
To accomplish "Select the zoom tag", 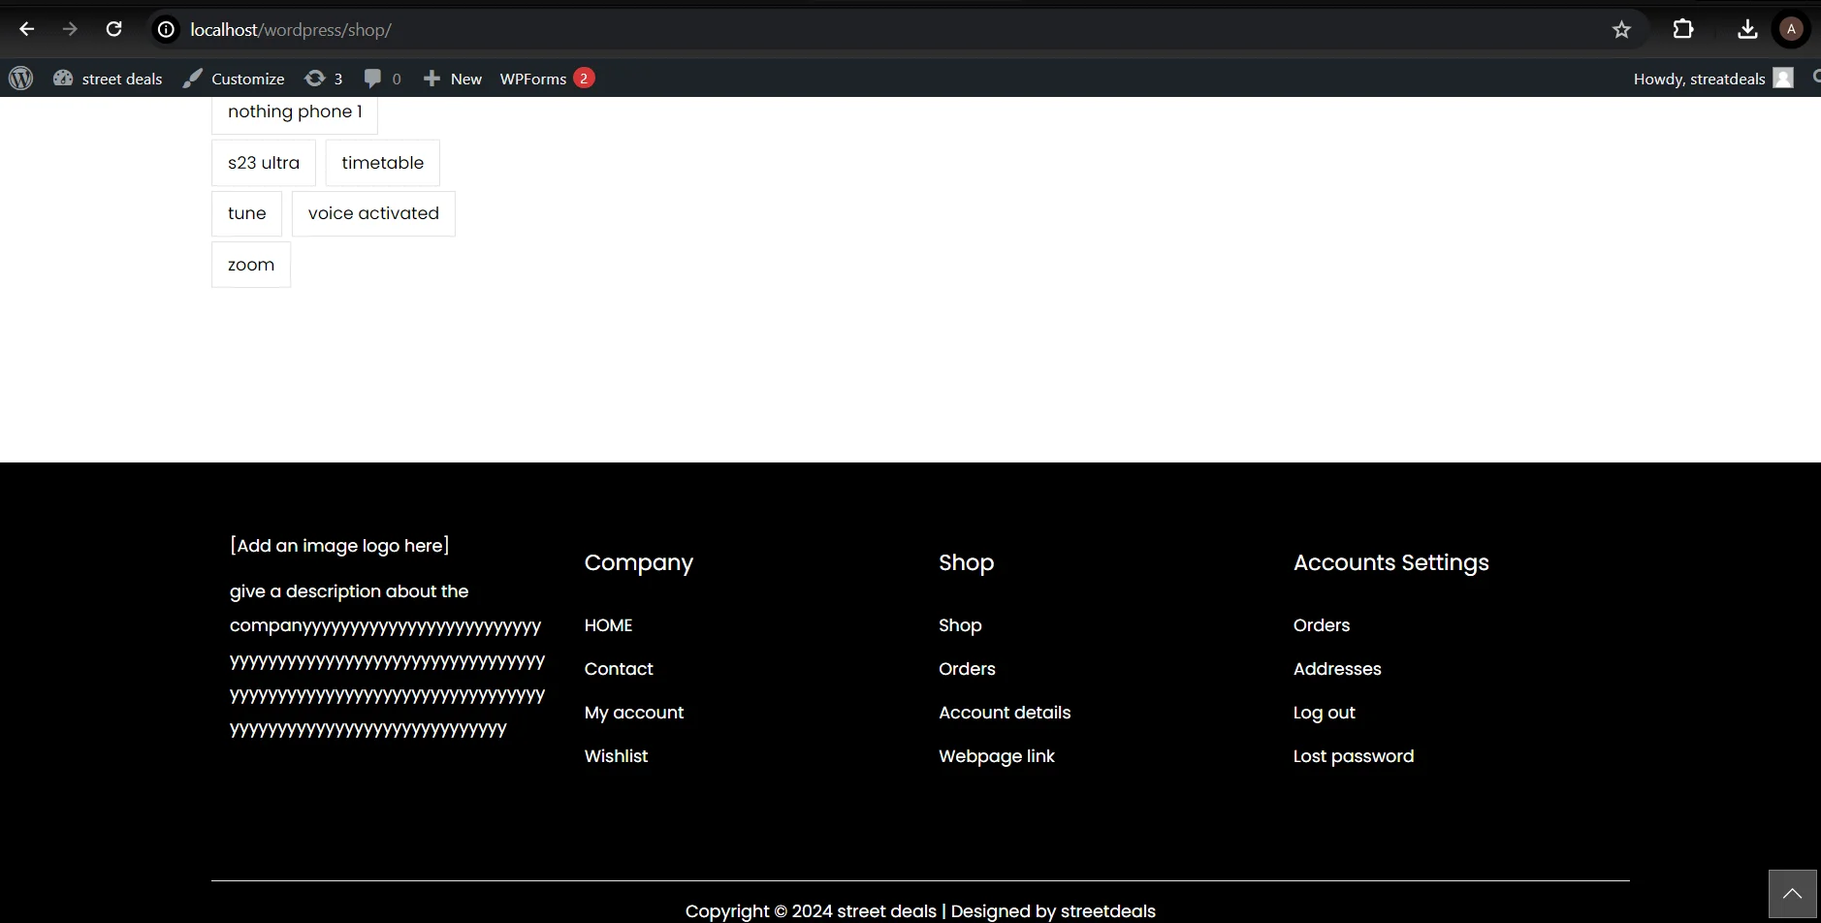I will coord(251,265).
